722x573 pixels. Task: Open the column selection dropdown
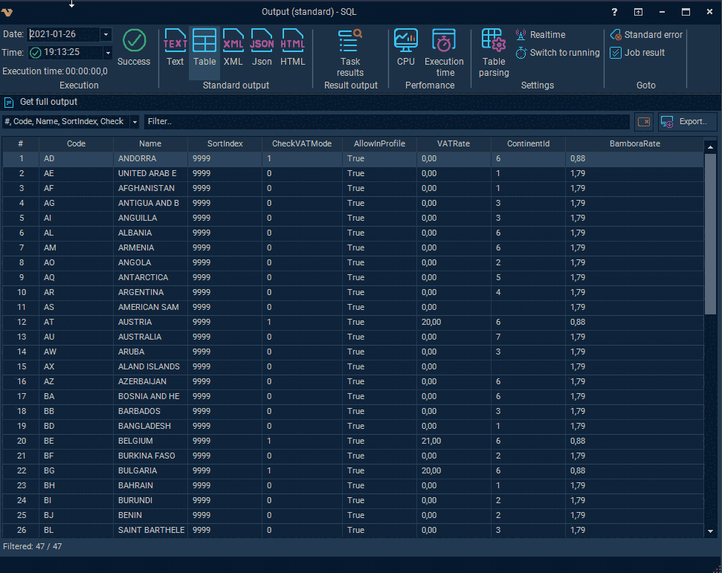(x=135, y=122)
